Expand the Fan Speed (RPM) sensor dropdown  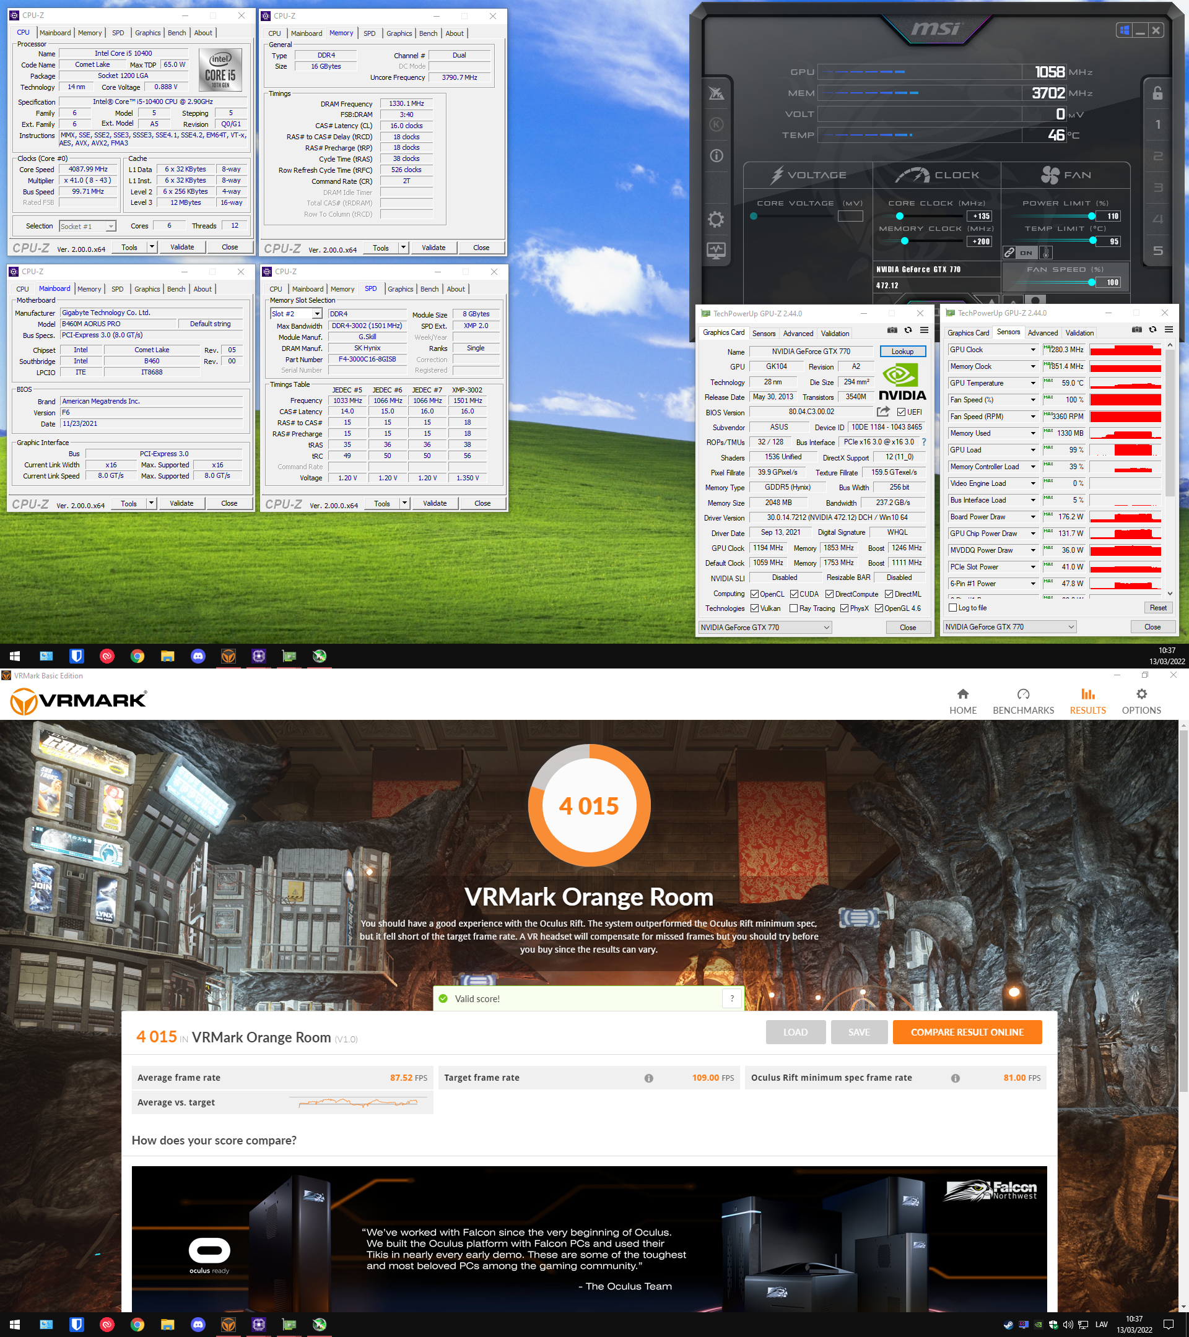point(1034,417)
